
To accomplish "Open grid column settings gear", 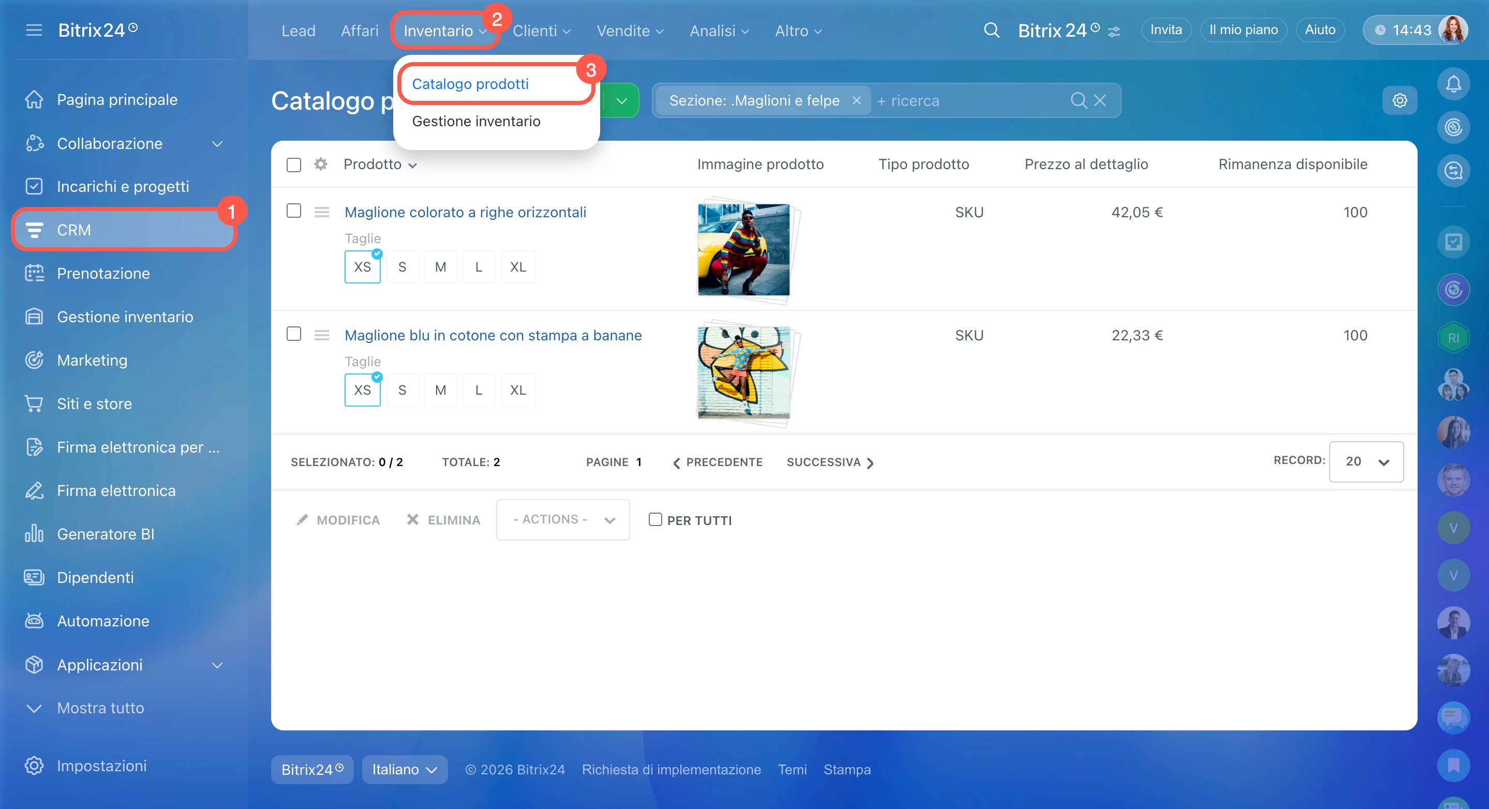I will click(x=321, y=164).
